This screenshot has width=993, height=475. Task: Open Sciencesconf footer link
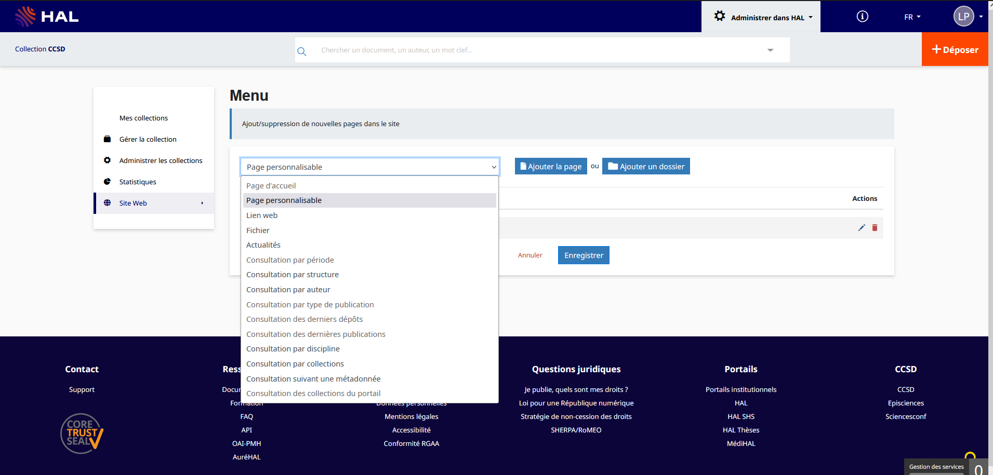[906, 416]
